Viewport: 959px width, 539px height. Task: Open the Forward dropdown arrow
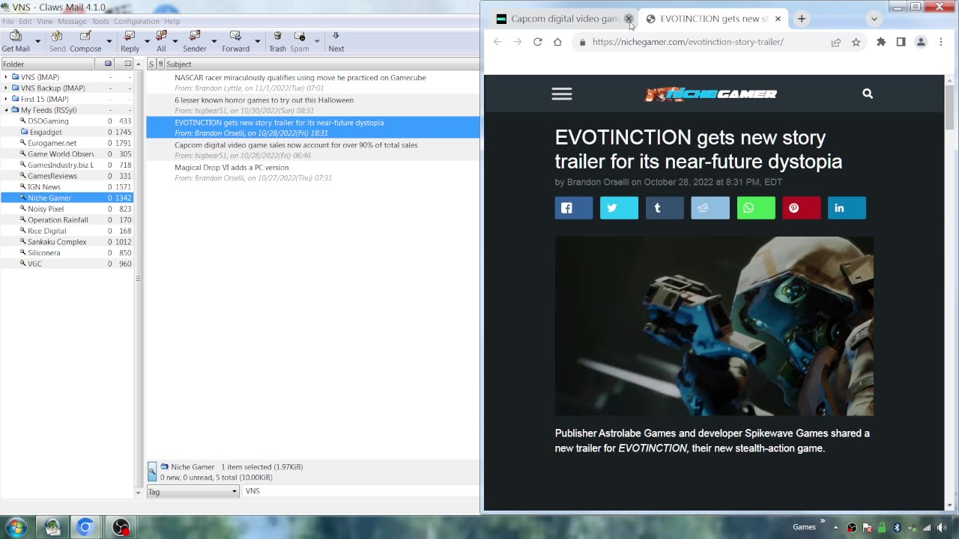257,41
